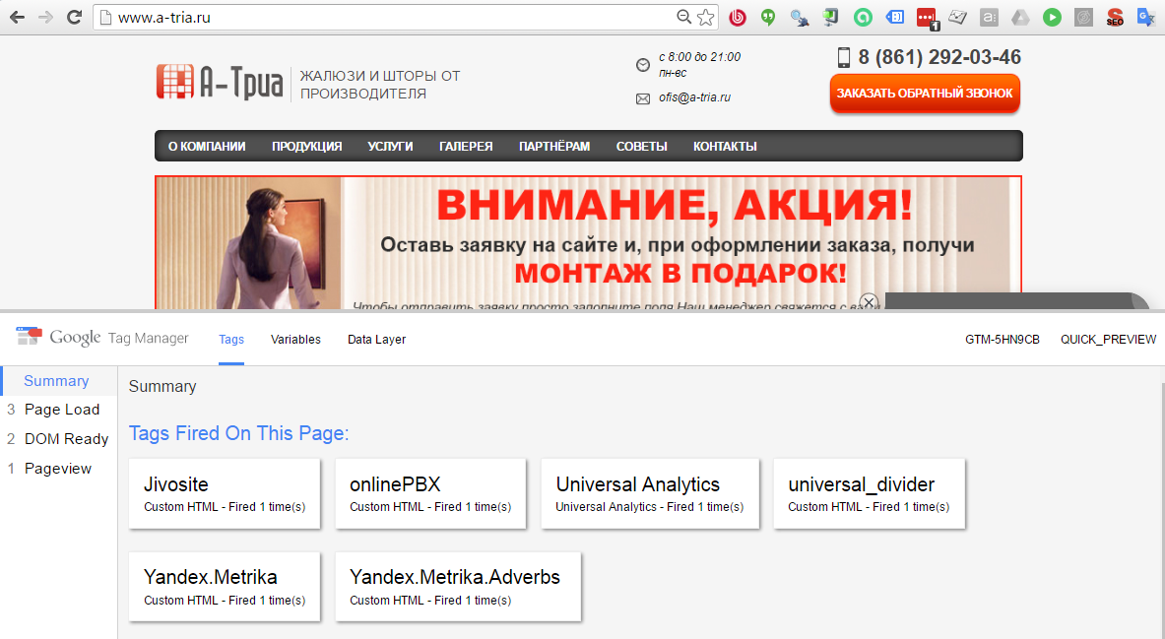Screen dimensions: 1165x639
Task: Open the universal_divider tag card
Action: pyautogui.click(x=870, y=494)
